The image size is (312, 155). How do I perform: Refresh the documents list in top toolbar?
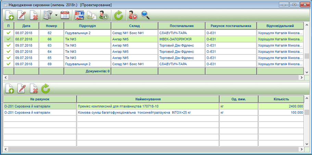(x=118, y=15)
